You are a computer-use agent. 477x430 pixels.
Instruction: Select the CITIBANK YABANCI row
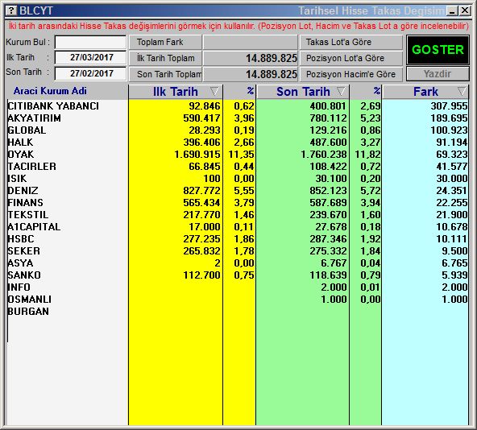point(237,105)
